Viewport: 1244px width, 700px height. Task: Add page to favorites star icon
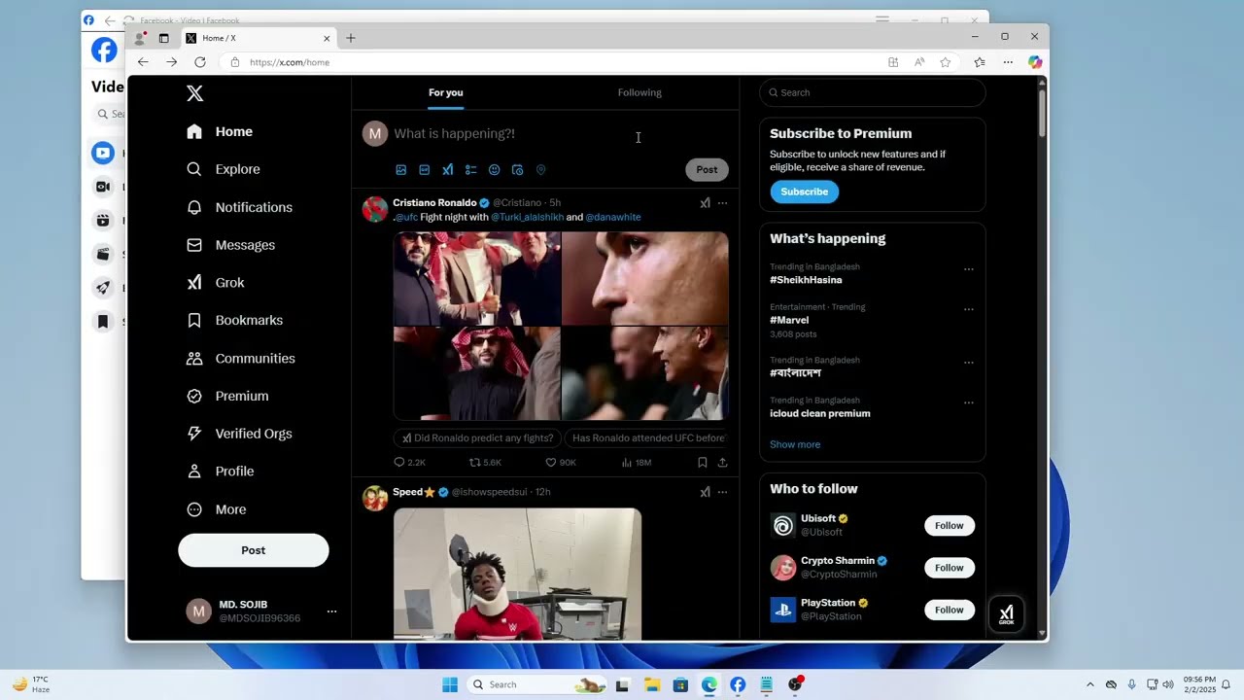tap(945, 62)
